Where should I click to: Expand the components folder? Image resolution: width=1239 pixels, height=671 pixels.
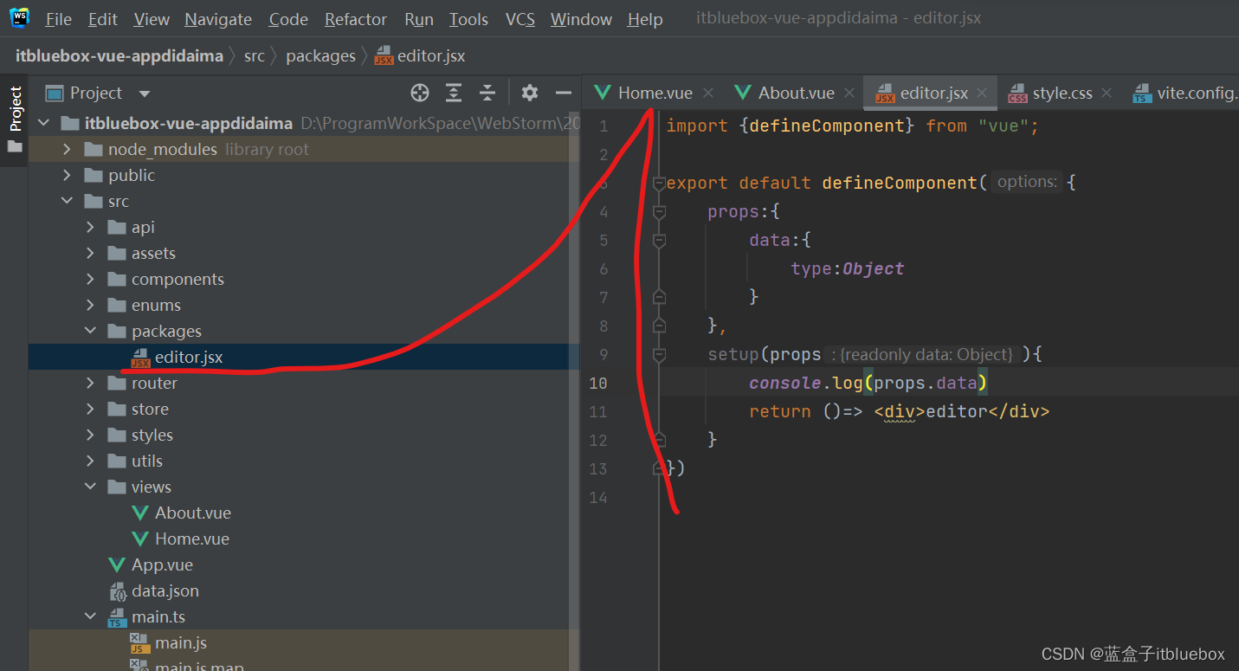click(x=91, y=279)
